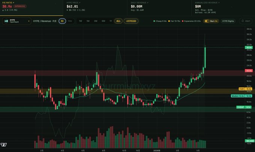Switch to FDV valuation mode
The width and height of the screenshot is (255, 152).
coord(70,21)
